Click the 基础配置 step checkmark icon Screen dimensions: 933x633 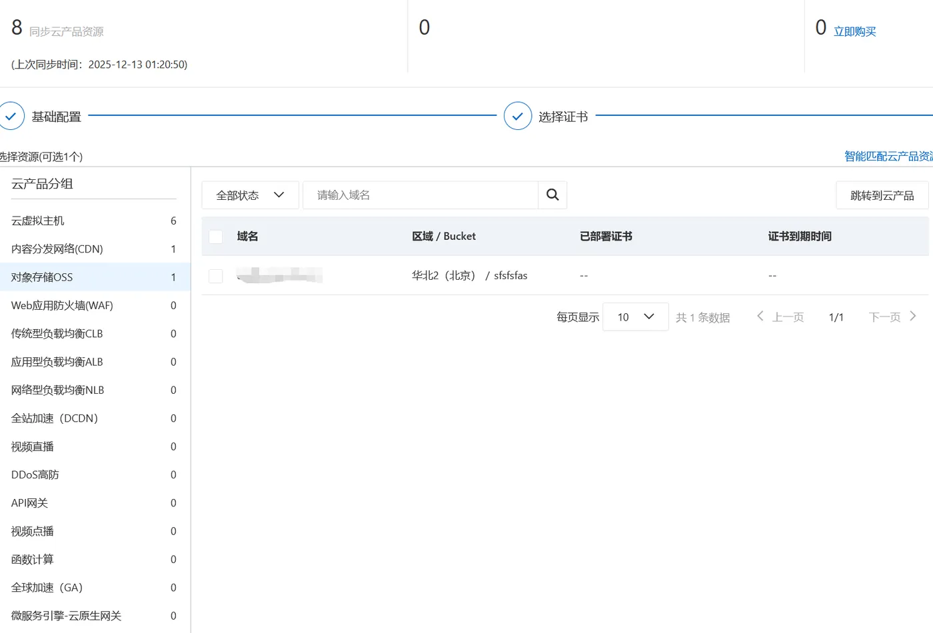tap(11, 116)
